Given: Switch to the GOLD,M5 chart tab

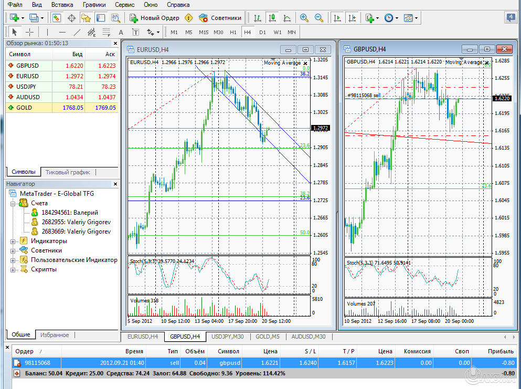Looking at the screenshot, I should point(268,336).
